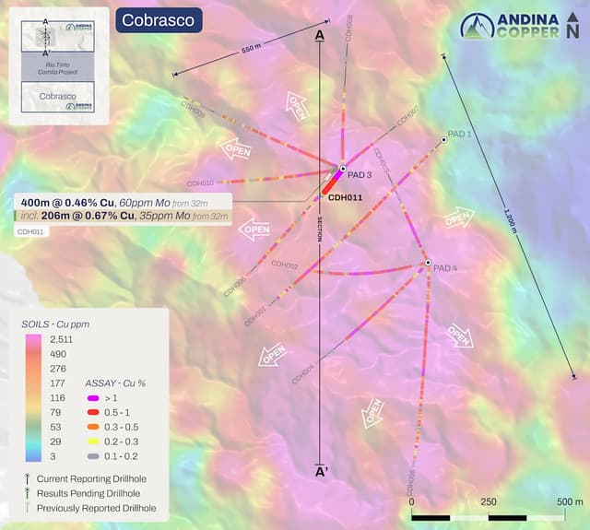Click the CDH004 drillhole label

tap(303, 374)
